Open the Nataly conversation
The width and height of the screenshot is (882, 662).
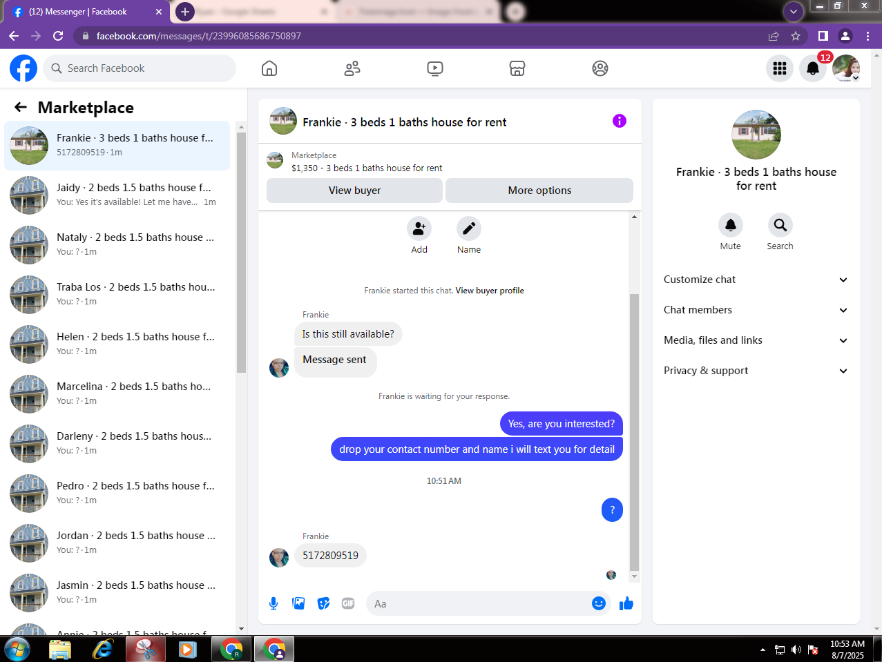pyautogui.click(x=117, y=245)
